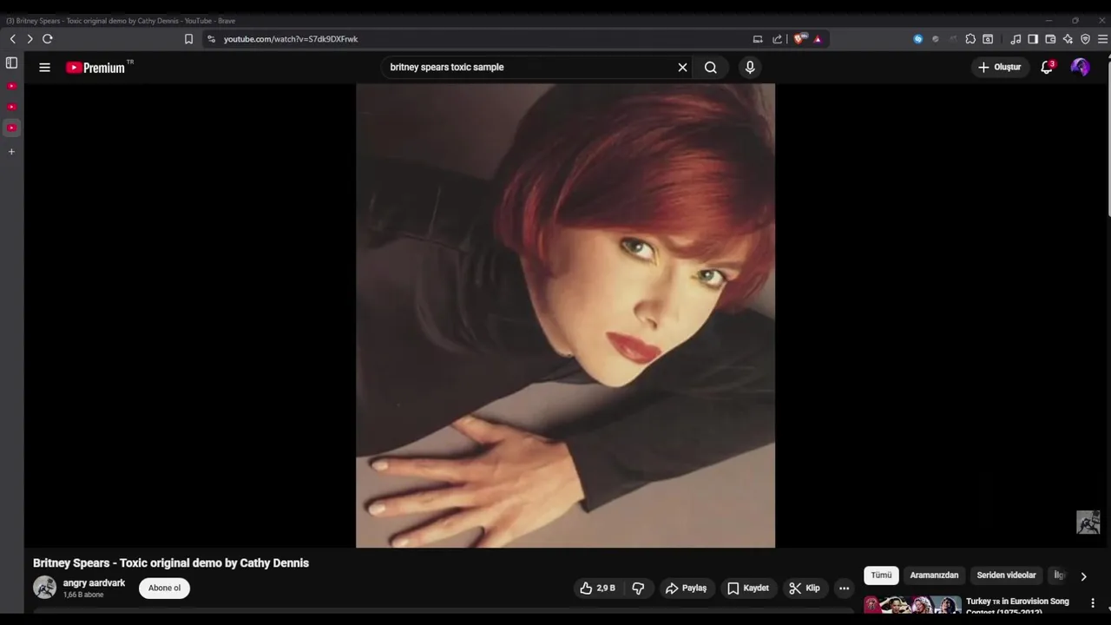Go back with the browser back arrow
This screenshot has width=1111, height=625.
(13, 39)
